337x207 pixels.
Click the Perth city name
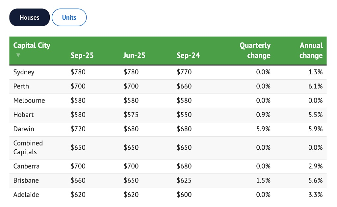[x=21, y=86]
